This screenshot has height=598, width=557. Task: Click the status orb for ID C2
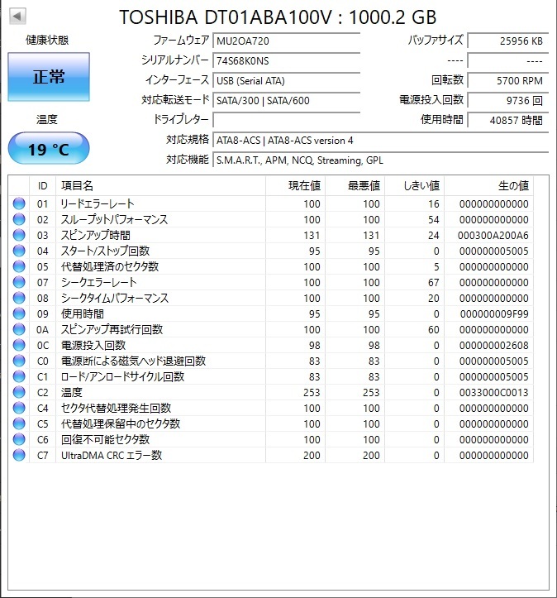(19, 392)
